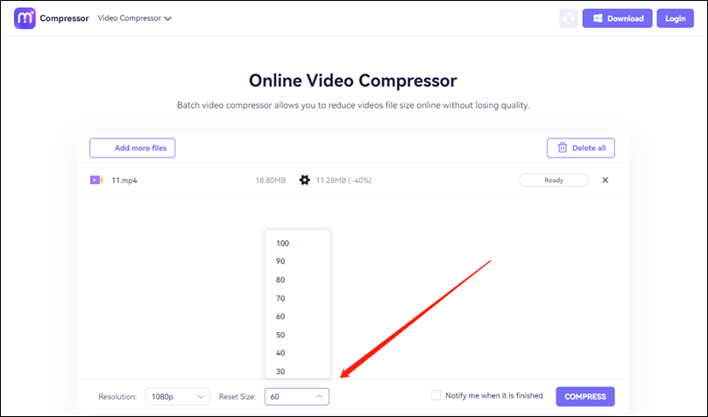The image size is (708, 417).
Task: Click Add more files button
Action: pyautogui.click(x=132, y=148)
